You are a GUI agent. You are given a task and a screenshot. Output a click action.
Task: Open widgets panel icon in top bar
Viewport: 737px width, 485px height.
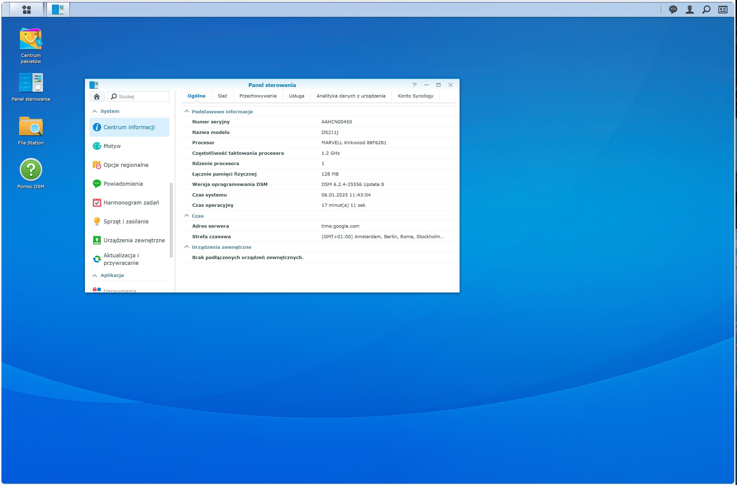pos(723,10)
